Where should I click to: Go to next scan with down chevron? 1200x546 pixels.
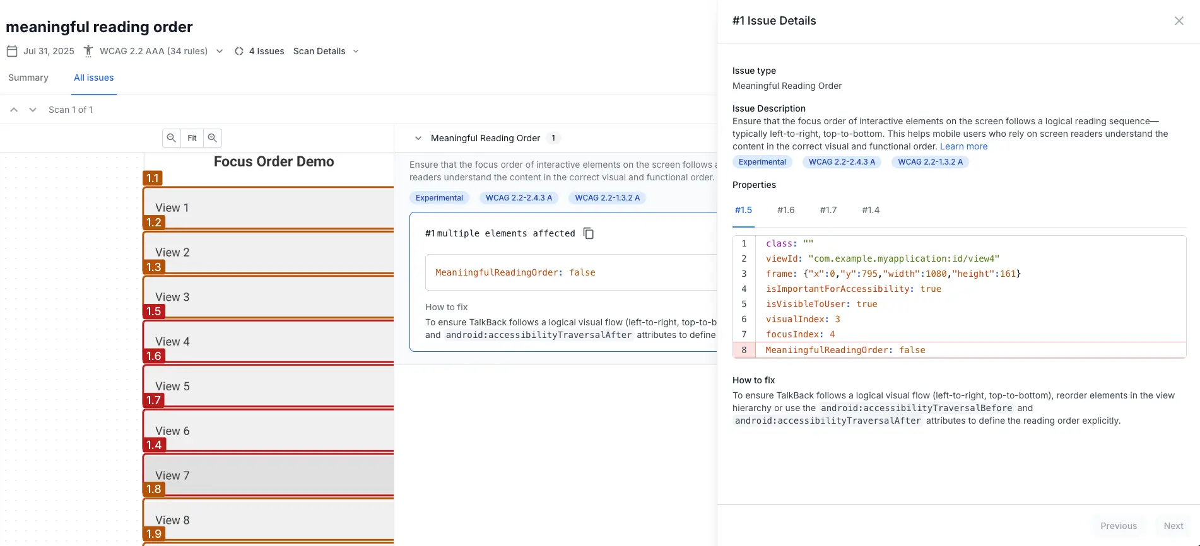tap(33, 110)
